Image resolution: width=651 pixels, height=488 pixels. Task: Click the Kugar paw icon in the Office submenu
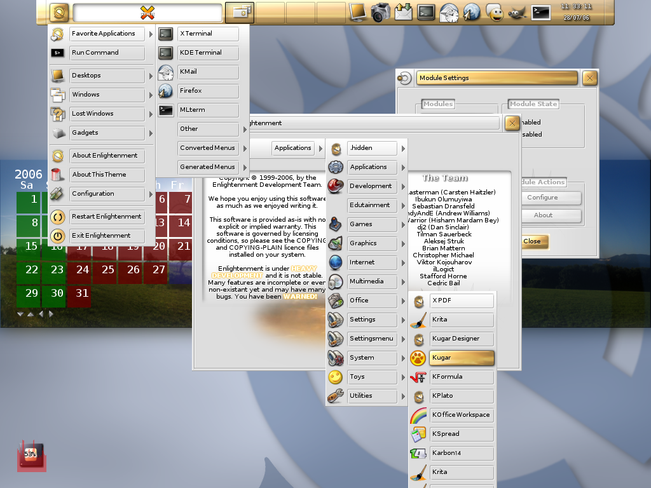pos(418,358)
